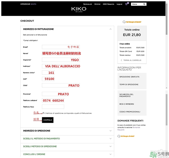The width and height of the screenshot is (169, 158).
Task: Click the lower page scrollbar thumb
Action: coord(167,110)
